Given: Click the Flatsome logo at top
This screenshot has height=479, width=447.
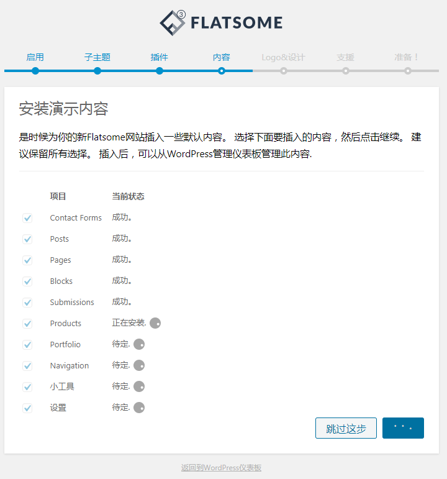Looking at the screenshot, I should [x=222, y=23].
